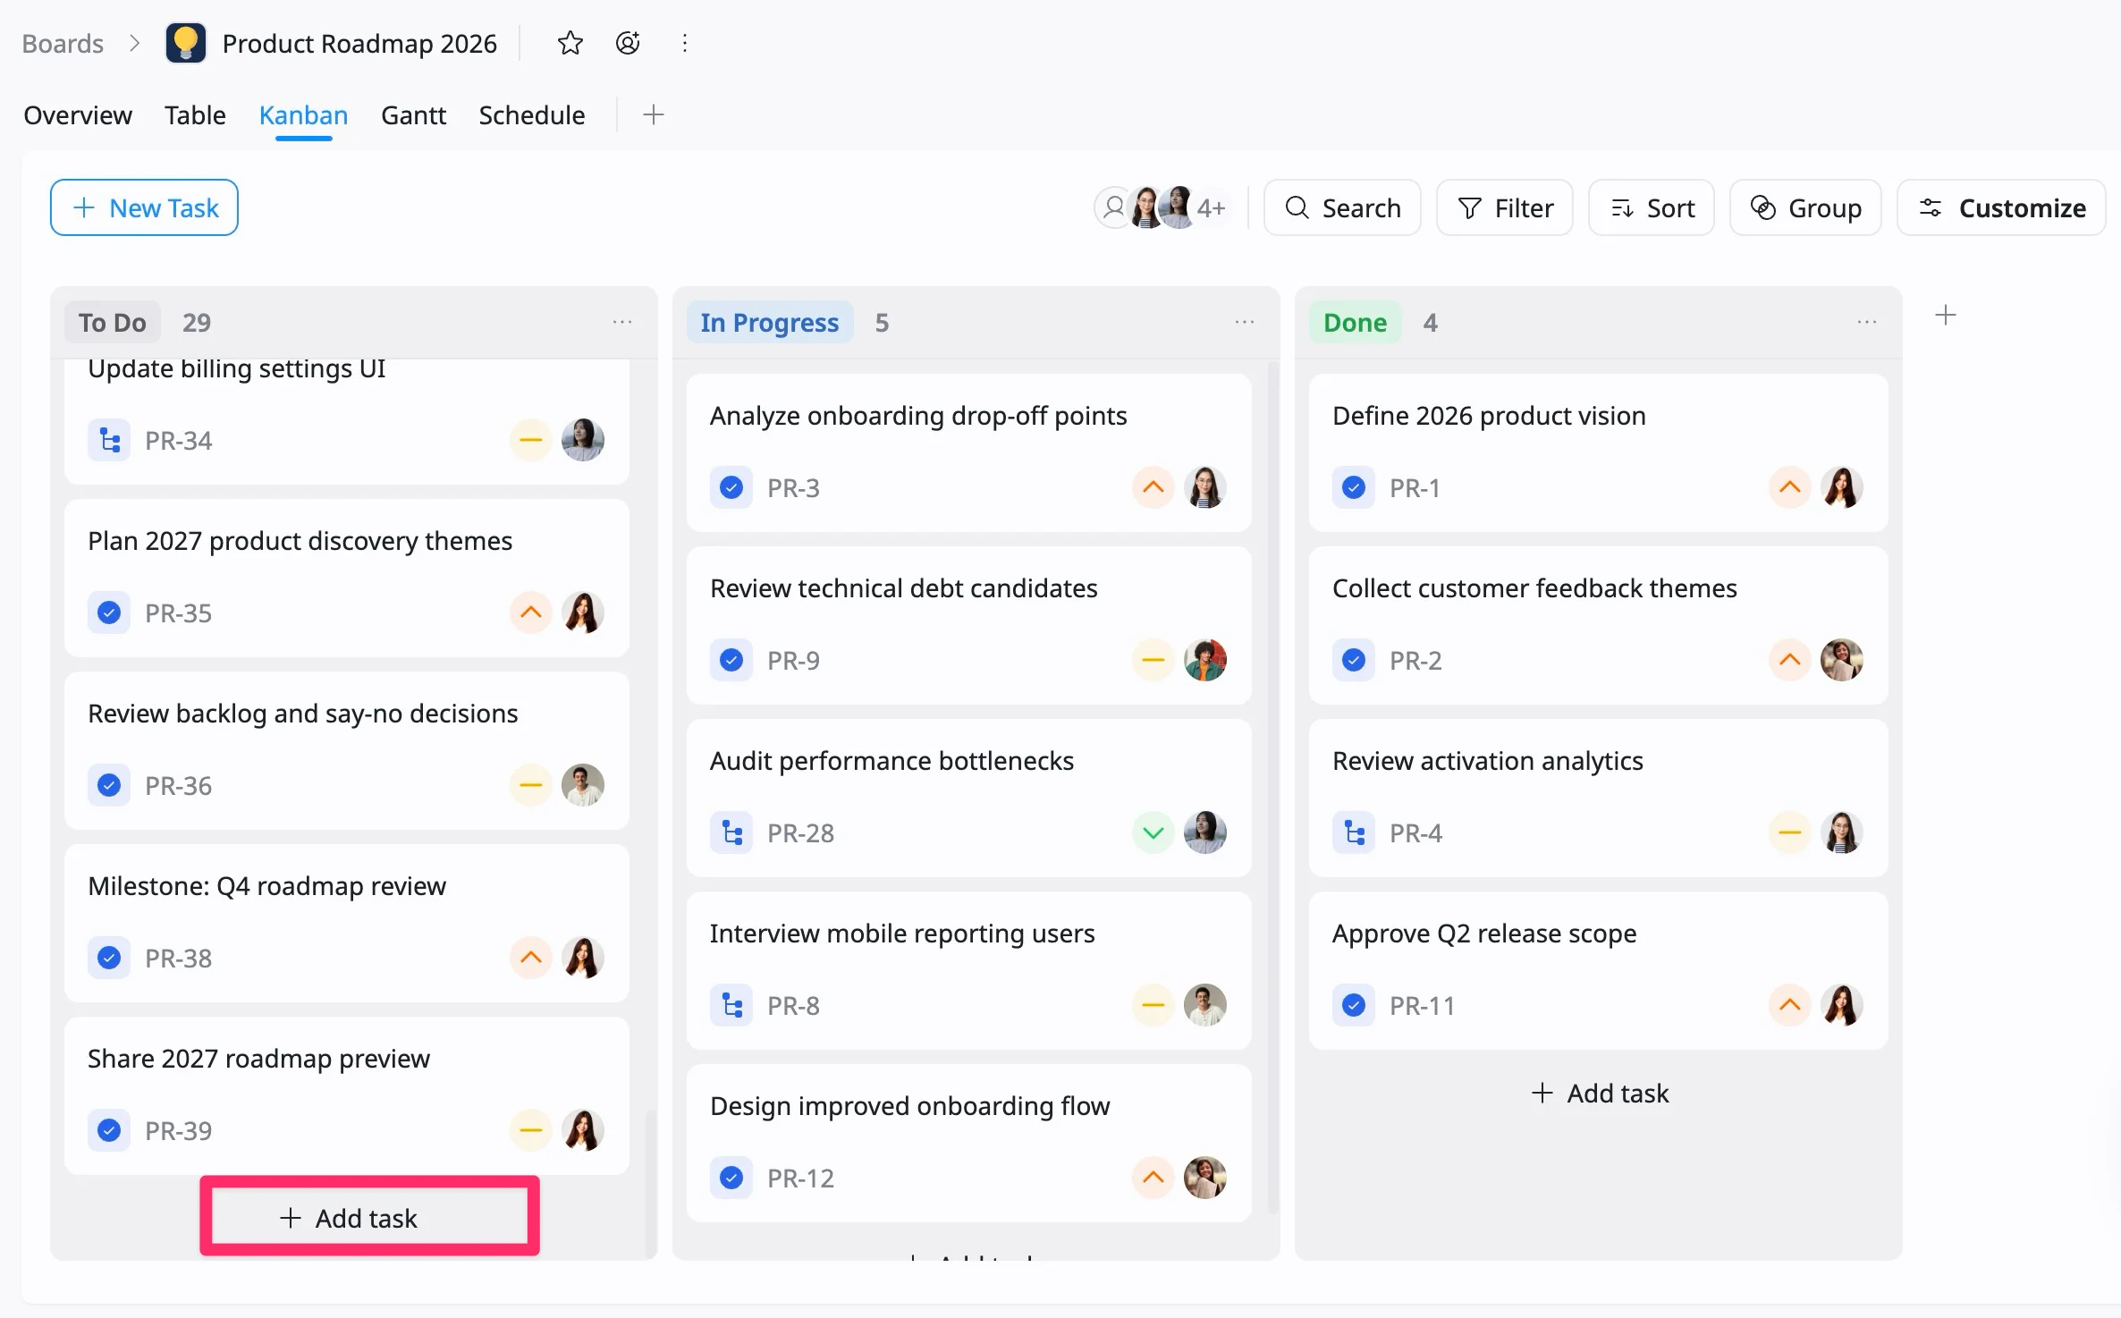Open the To Do column options menu
Screen dimensions: 2121x1318
[x=622, y=322]
